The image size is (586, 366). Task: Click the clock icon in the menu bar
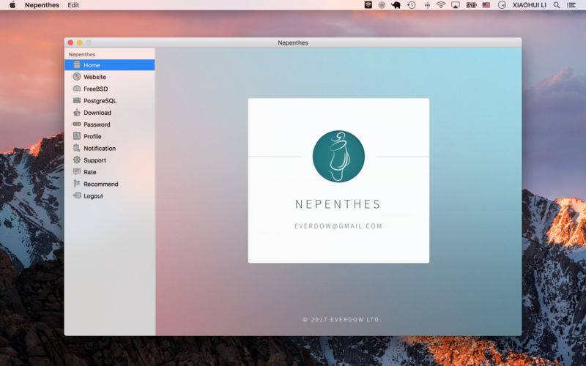502,5
